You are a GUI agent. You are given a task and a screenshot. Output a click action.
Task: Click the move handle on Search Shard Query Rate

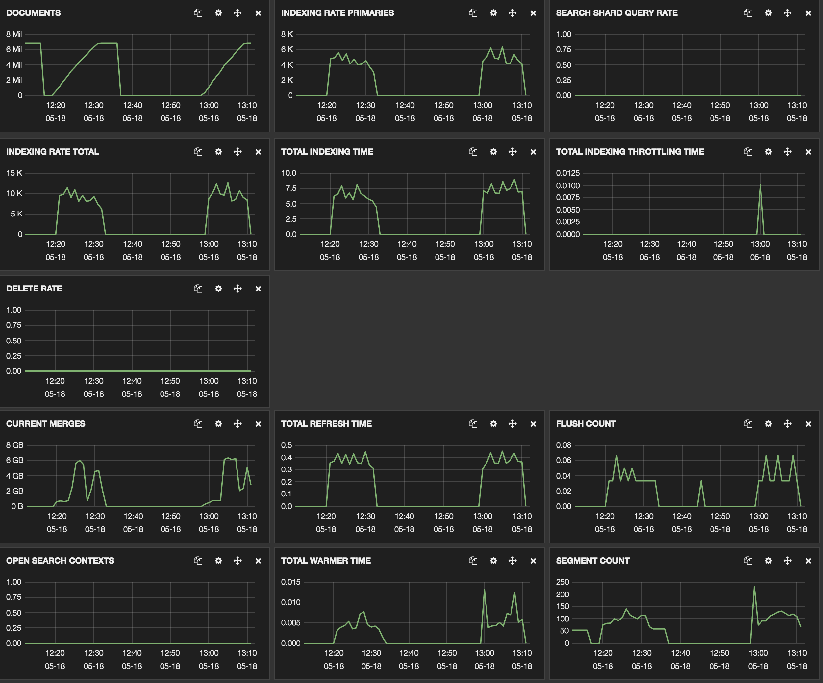click(787, 13)
